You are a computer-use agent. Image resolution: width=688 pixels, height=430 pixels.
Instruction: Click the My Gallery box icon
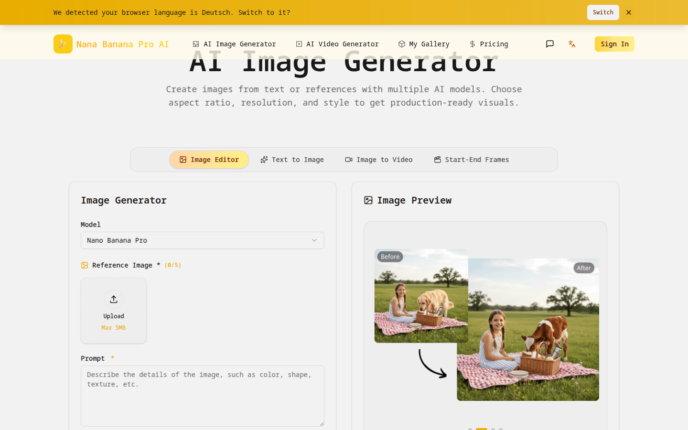(x=402, y=43)
